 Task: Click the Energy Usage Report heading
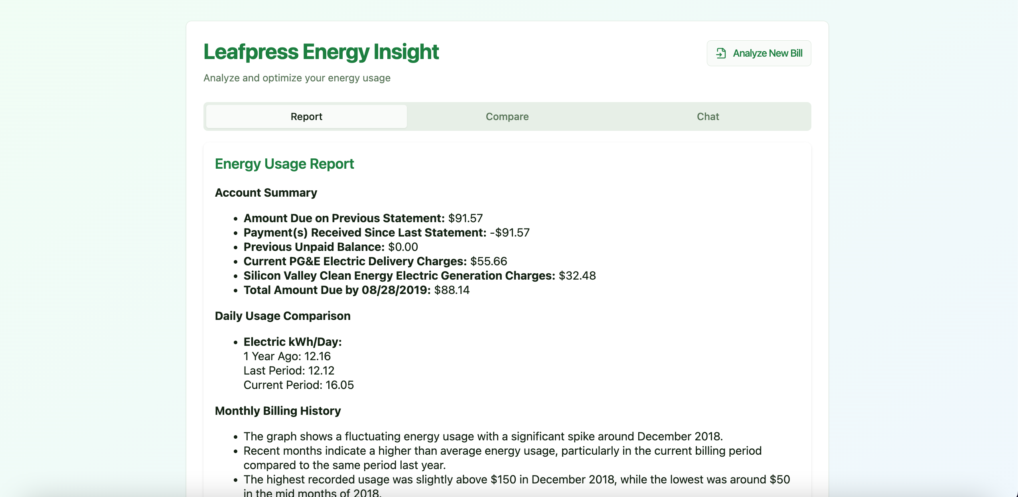pyautogui.click(x=284, y=164)
